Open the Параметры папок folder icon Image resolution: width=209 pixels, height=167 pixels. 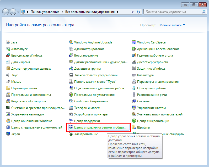[x=8, y=88]
